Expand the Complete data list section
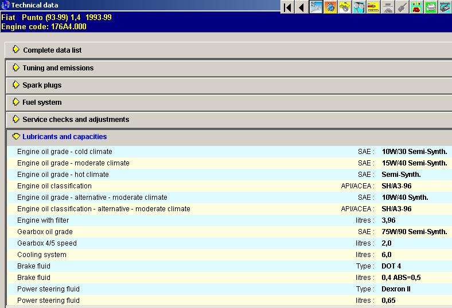 point(52,50)
